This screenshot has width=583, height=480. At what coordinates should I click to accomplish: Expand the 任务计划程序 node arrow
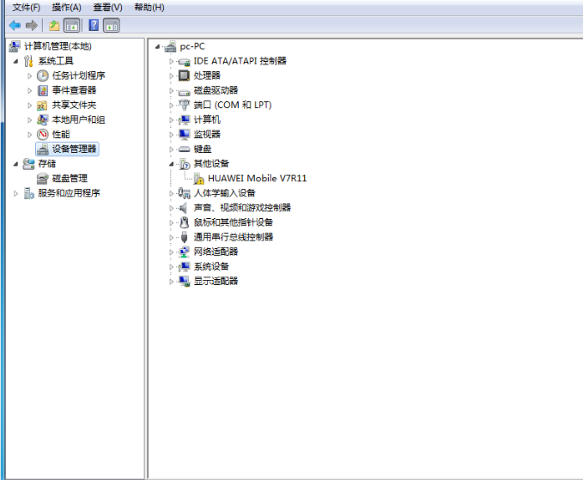30,76
